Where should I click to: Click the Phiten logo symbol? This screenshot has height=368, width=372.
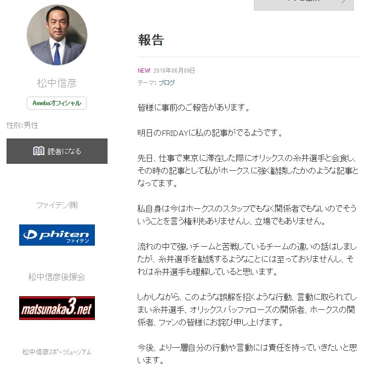30,235
